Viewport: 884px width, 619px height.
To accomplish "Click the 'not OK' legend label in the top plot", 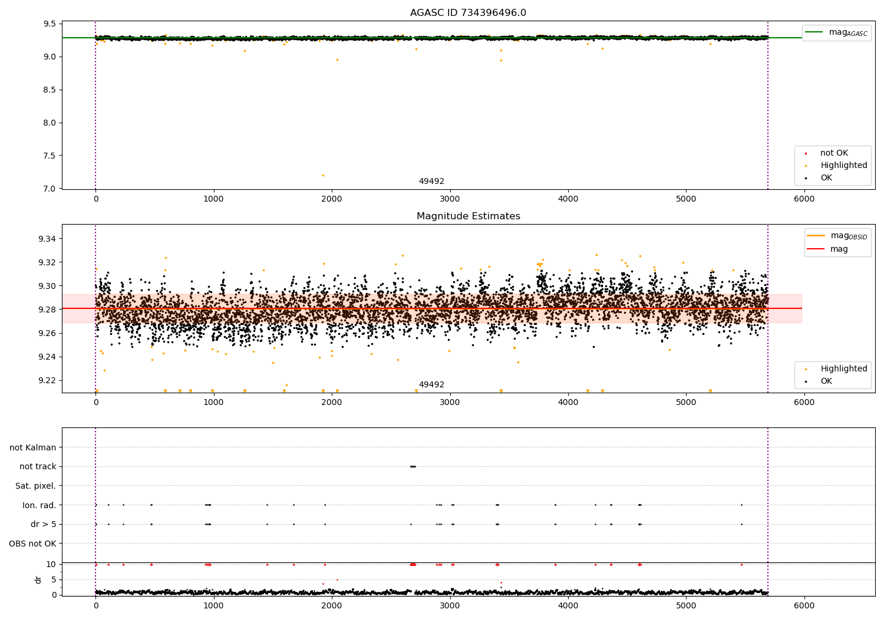I will (x=834, y=153).
